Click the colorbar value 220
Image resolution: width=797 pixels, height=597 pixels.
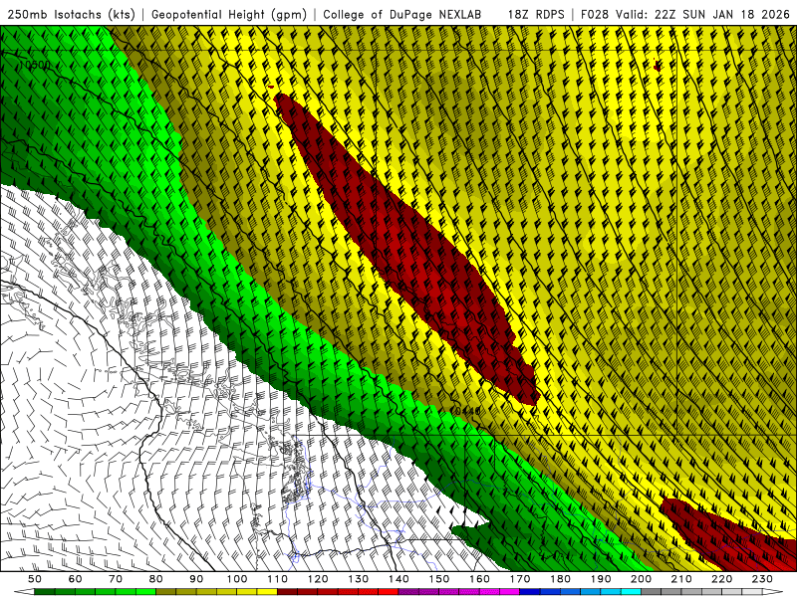click(x=721, y=579)
